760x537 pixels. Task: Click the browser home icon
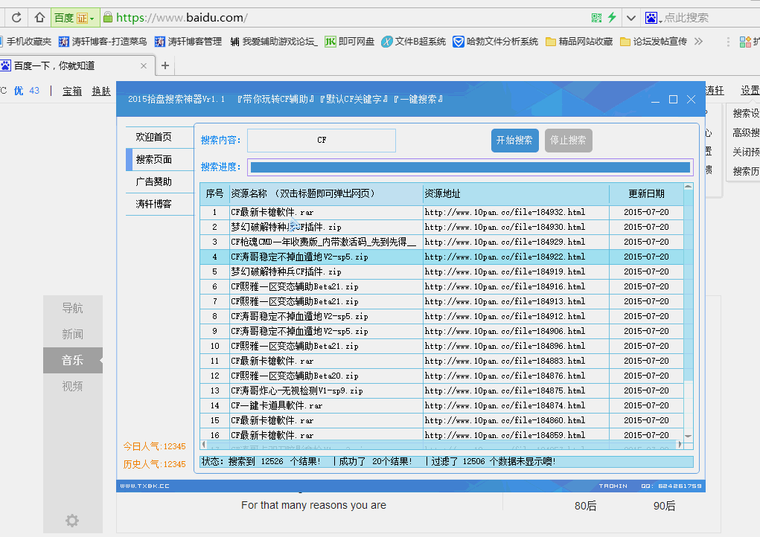coord(39,17)
